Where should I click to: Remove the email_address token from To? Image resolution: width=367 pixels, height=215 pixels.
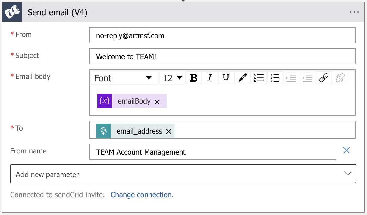(x=168, y=131)
